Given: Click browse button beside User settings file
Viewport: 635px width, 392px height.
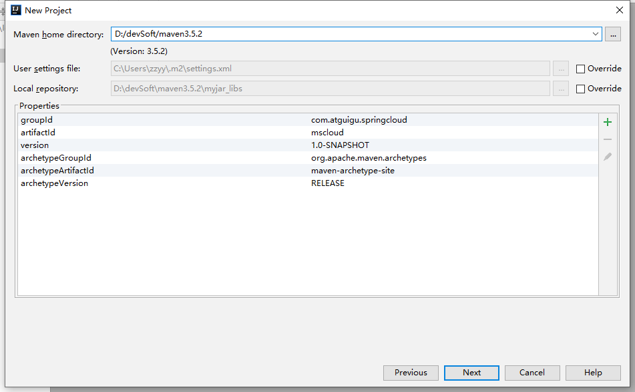Looking at the screenshot, I should [x=561, y=69].
